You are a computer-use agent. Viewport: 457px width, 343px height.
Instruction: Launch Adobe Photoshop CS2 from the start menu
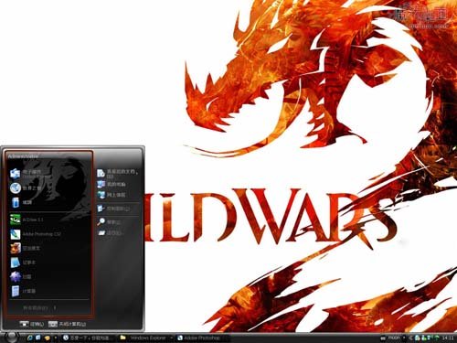pos(48,234)
